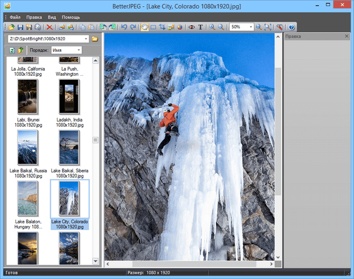Toggle the rectangular selection tool
This screenshot has height=279, width=354.
[153, 27]
